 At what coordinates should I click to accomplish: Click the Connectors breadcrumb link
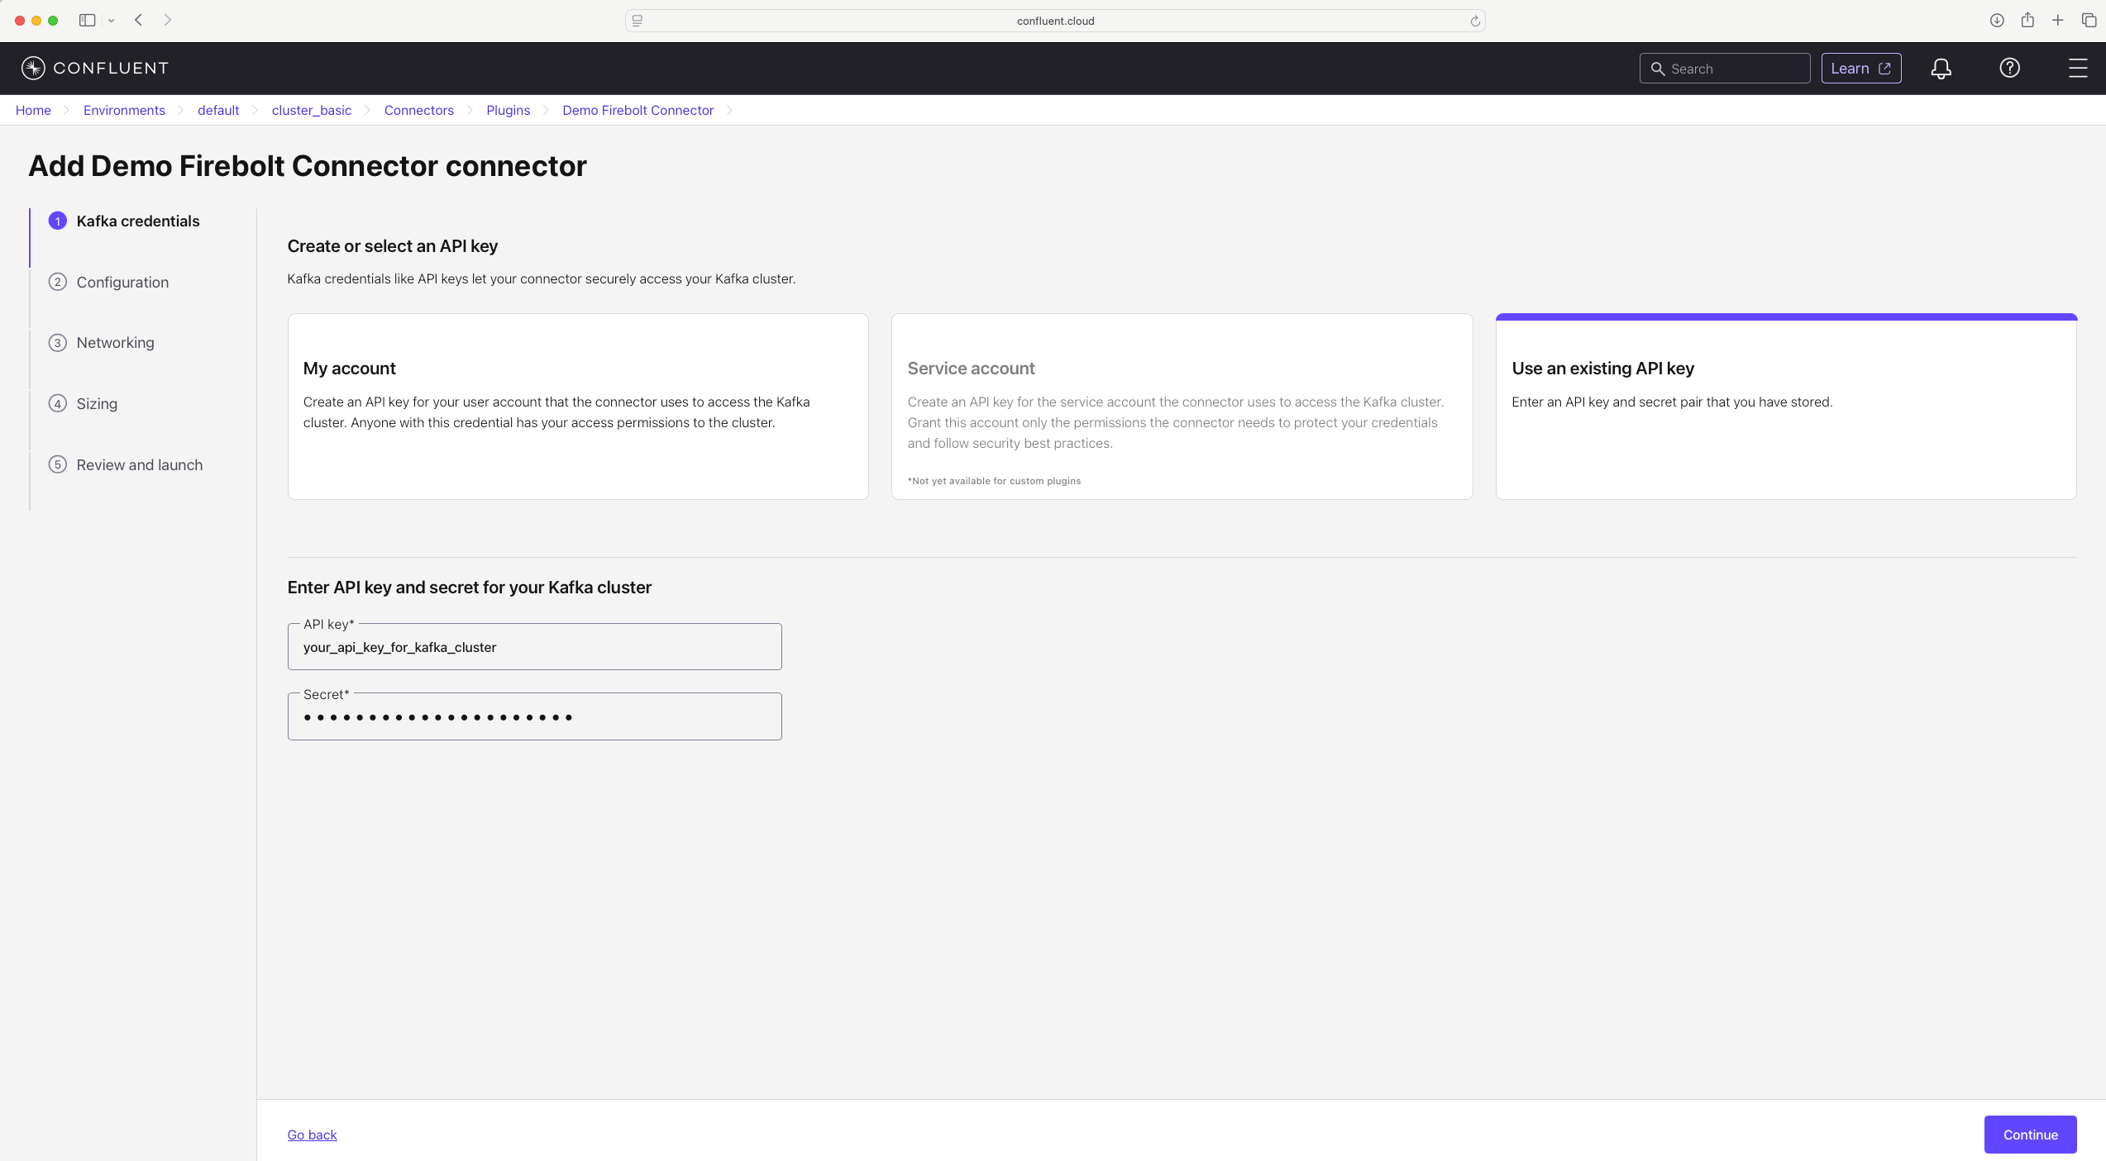418,110
